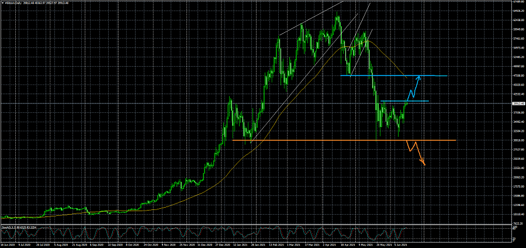Click the January 2021 candle peak near 41000
Screen dimensions: 526x248
[x=230, y=98]
